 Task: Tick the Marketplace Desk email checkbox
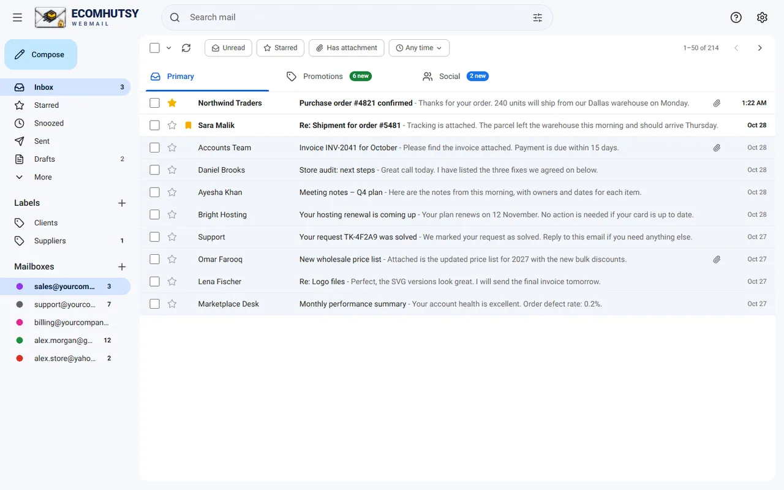pyautogui.click(x=154, y=304)
